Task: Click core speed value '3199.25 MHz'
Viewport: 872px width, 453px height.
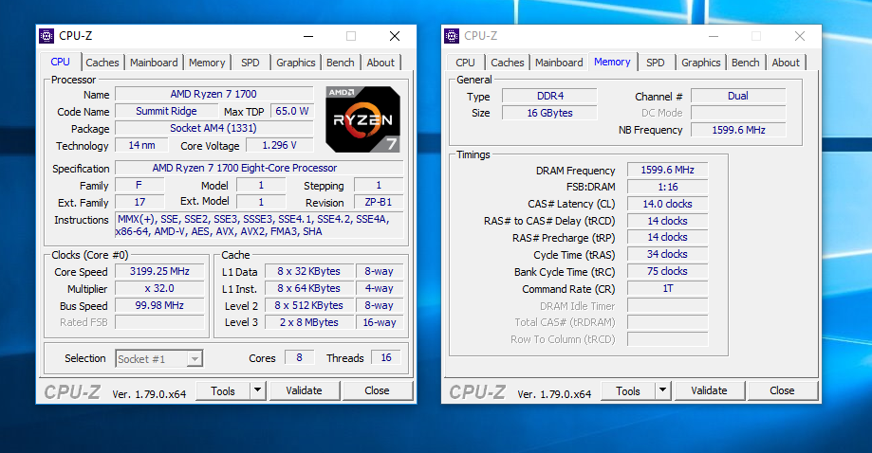Action: pyautogui.click(x=159, y=271)
